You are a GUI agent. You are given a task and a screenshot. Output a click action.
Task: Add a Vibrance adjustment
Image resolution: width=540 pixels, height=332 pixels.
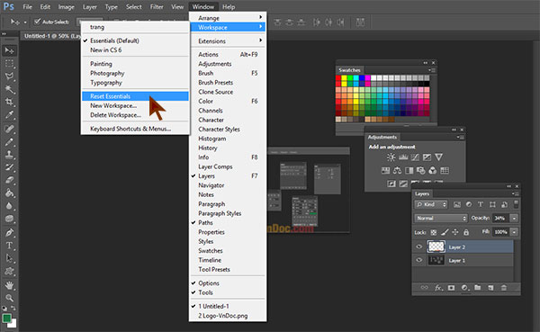click(x=438, y=157)
